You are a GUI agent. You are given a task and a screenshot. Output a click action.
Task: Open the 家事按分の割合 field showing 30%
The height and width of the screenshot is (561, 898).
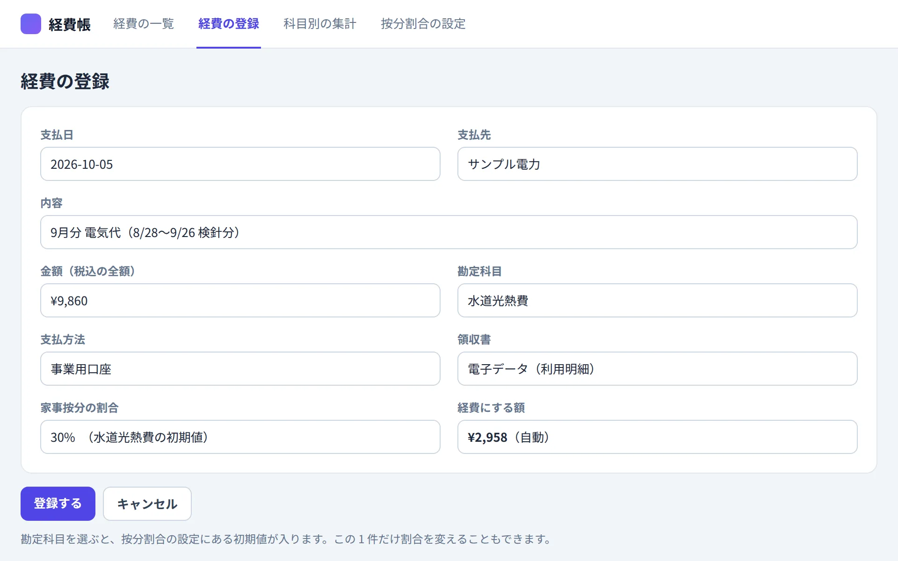(x=240, y=437)
